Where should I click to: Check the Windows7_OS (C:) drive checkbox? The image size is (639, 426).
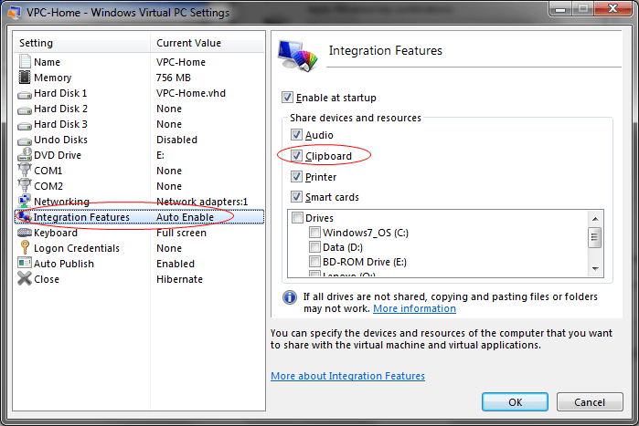(x=314, y=232)
